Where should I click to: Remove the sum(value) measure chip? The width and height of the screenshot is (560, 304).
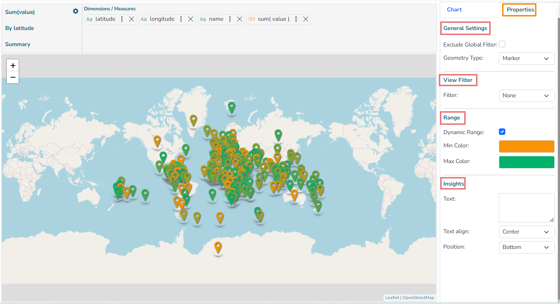(306, 19)
